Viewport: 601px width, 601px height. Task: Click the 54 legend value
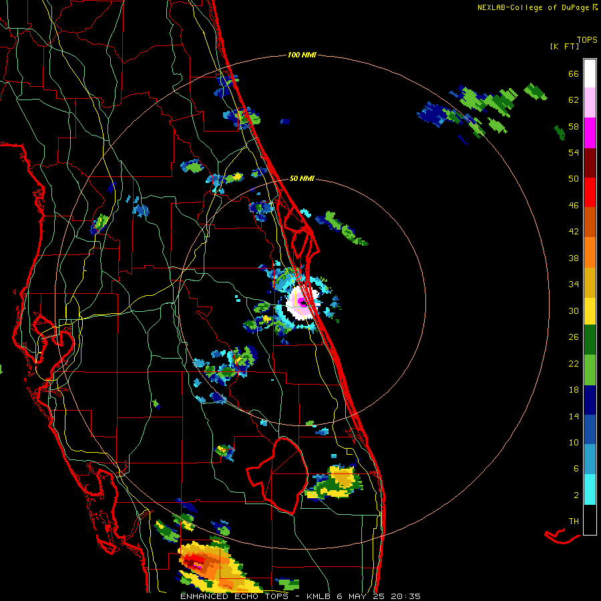coord(574,152)
